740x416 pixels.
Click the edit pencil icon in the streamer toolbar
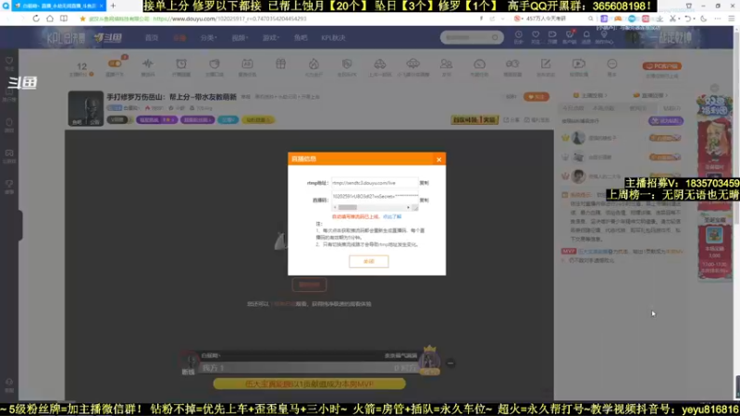546,64
